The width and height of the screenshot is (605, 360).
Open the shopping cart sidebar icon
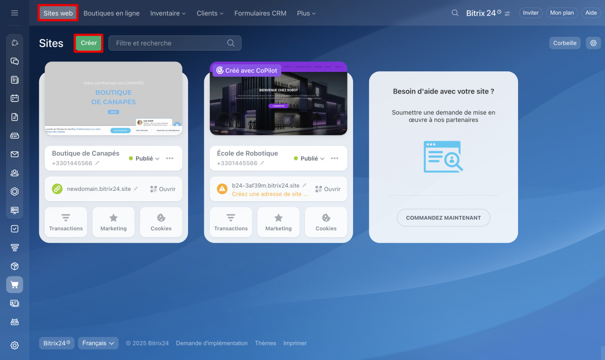15,284
